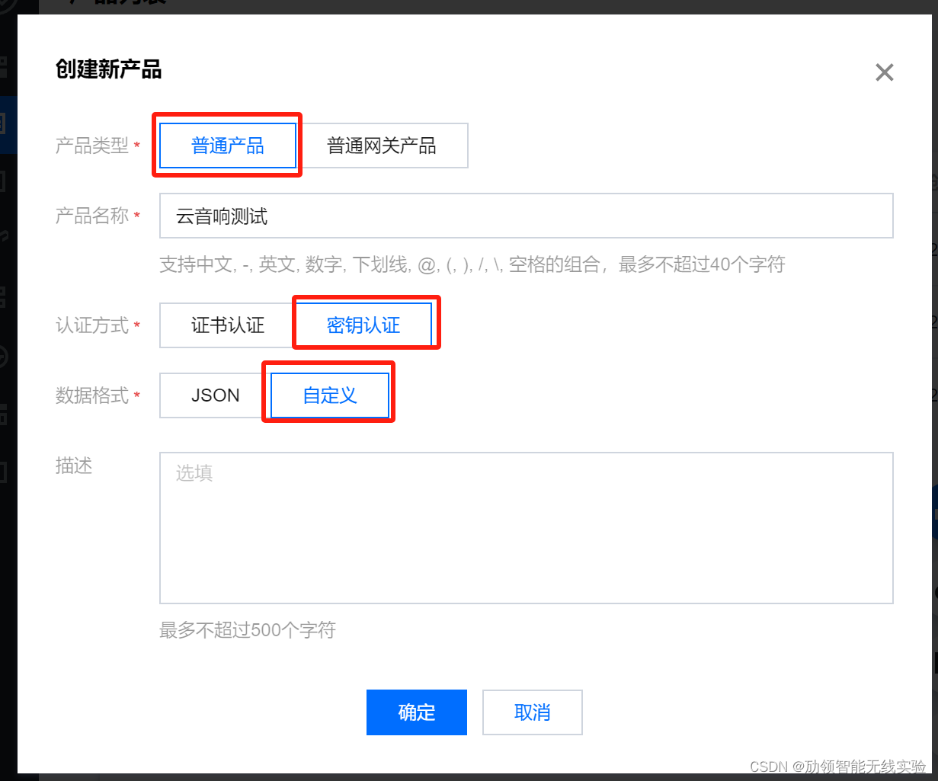Set data format to JSON

(215, 395)
